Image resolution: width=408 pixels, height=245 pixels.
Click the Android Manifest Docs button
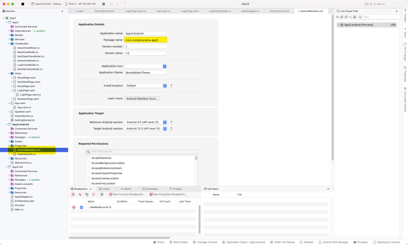pyautogui.click(x=142, y=98)
